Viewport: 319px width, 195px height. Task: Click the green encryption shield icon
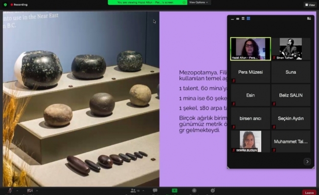point(4,4)
